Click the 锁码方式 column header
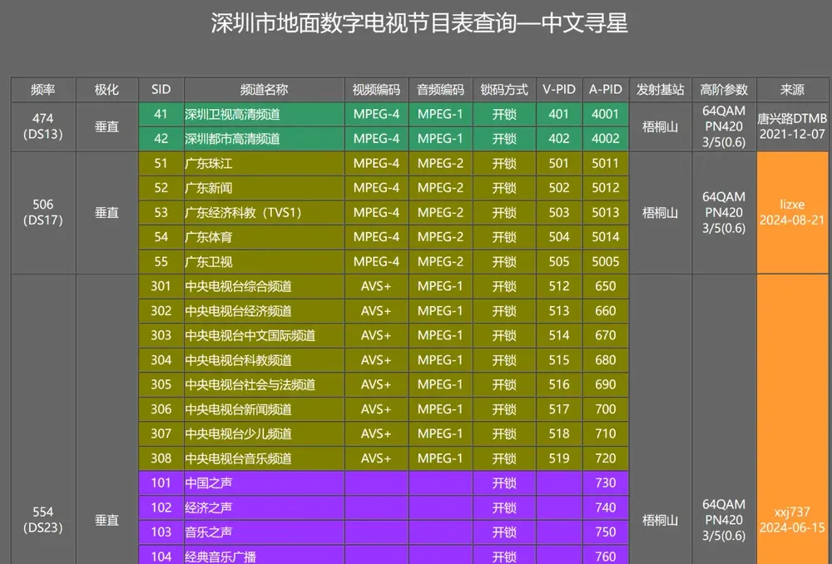Screen dimensions: 832x564 504,90
